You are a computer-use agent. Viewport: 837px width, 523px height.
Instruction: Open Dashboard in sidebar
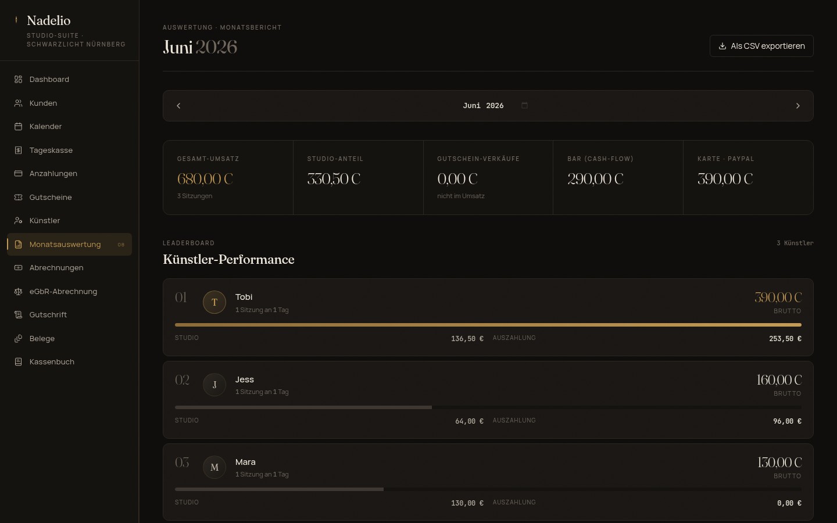point(69,80)
